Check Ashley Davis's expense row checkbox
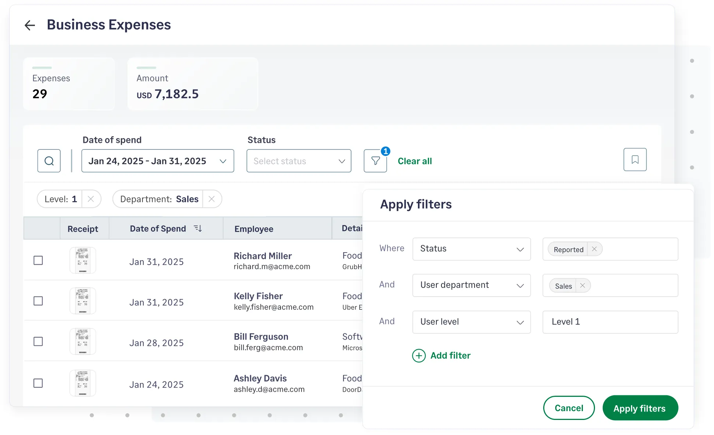 38,383
